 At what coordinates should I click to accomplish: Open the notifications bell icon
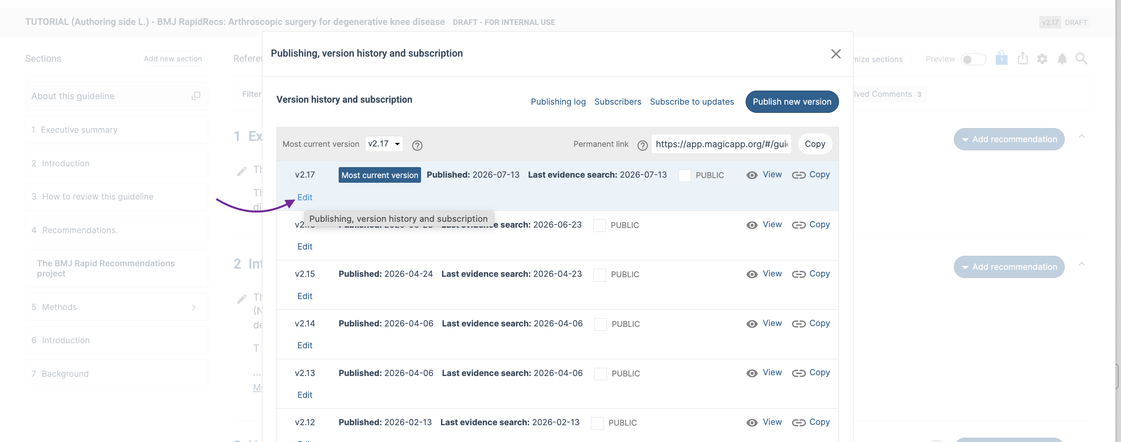click(x=1062, y=59)
